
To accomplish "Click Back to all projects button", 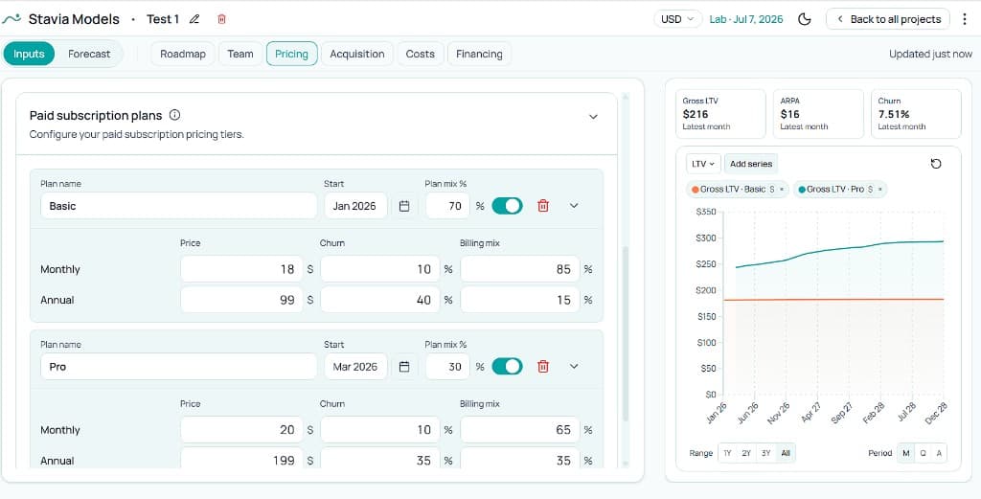I will tap(888, 19).
